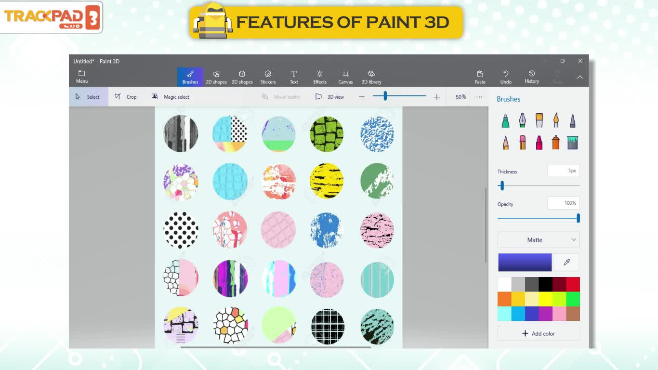658x370 pixels.
Task: Click the canvas horizontal scrollbar
Action: (276, 347)
